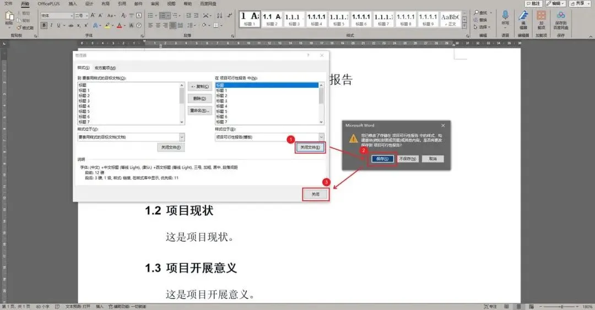Screen dimensions: 595x310
Task: Open the Borders dropdown in paragraph group
Action: [x=217, y=25]
